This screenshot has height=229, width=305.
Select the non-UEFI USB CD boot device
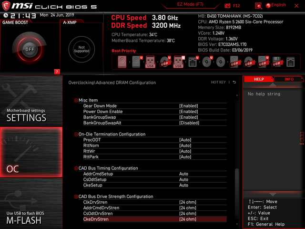coord(248,62)
